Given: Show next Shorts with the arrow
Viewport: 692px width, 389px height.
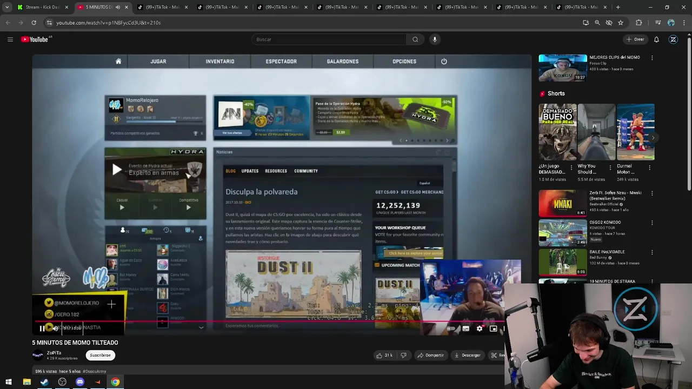Looking at the screenshot, I should click(653, 138).
